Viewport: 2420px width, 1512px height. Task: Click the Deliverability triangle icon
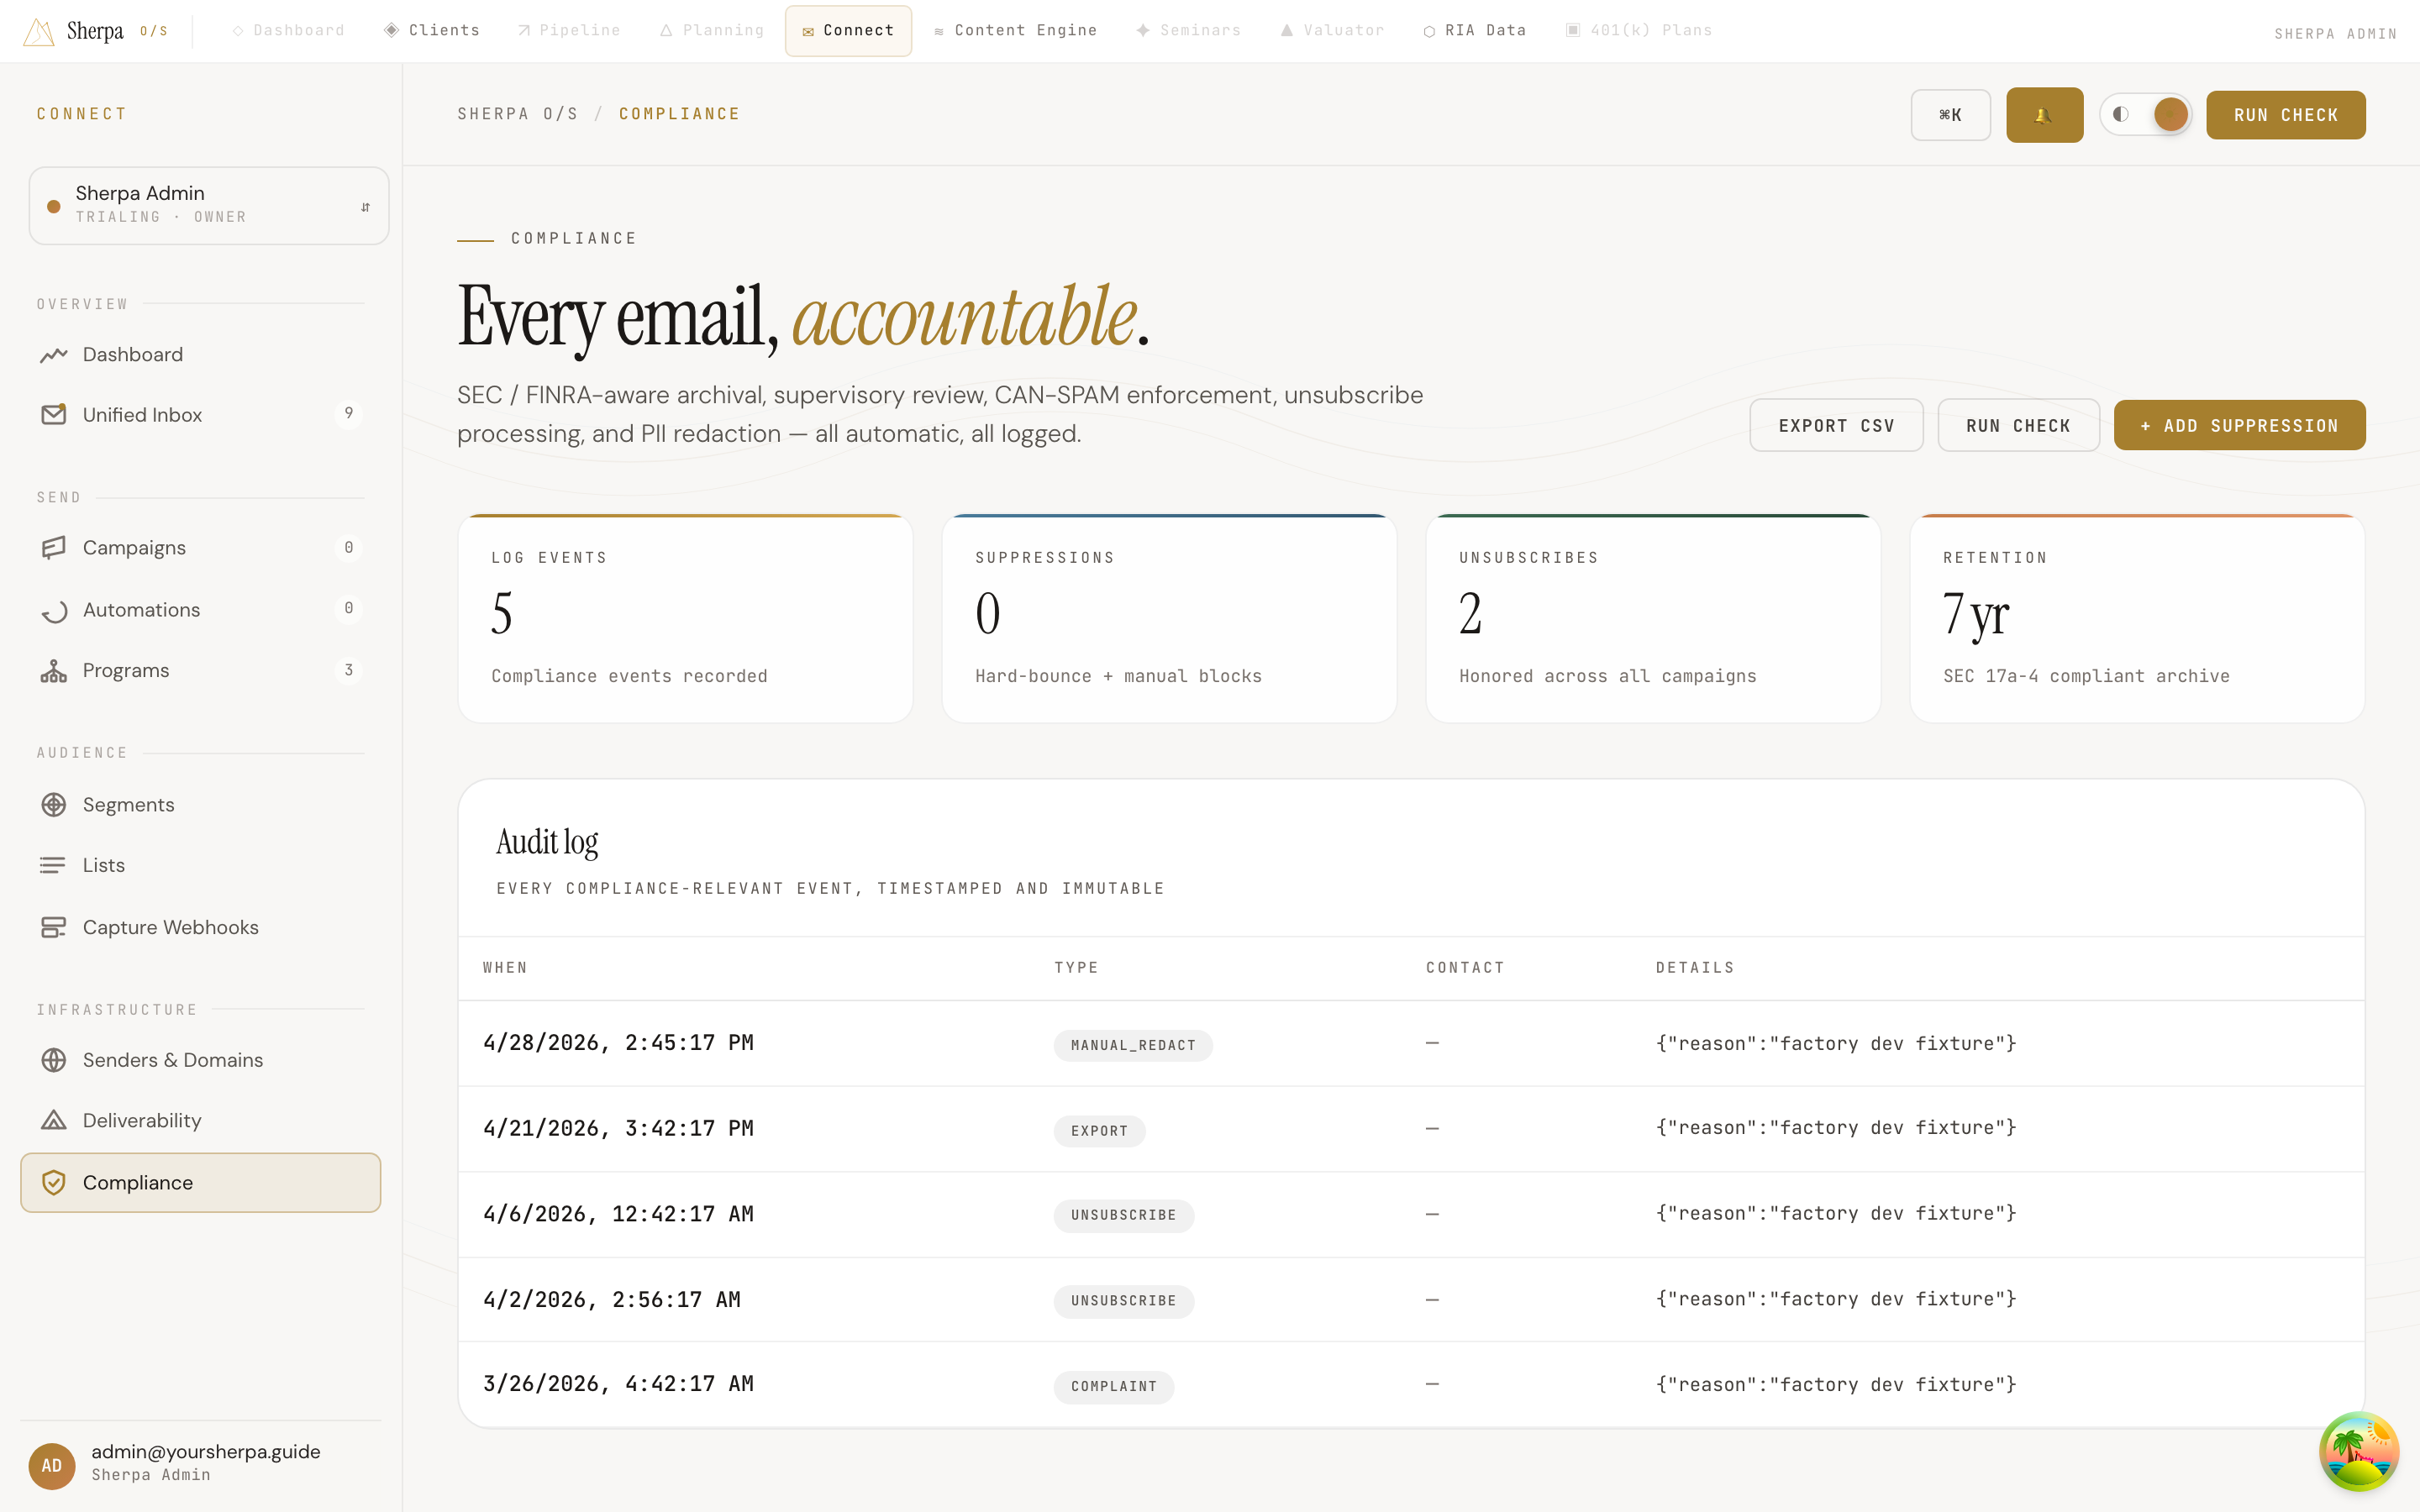(54, 1121)
